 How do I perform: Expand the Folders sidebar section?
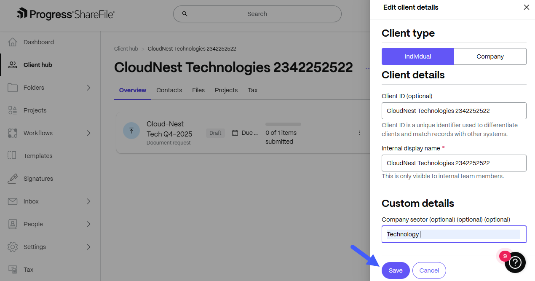point(88,87)
